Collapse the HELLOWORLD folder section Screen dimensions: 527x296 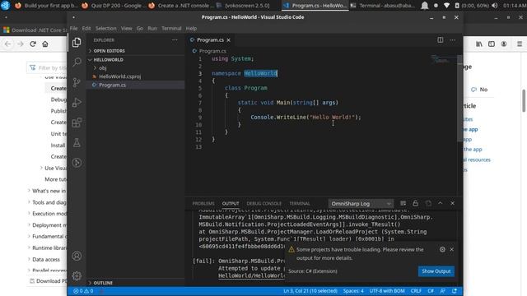(108, 60)
